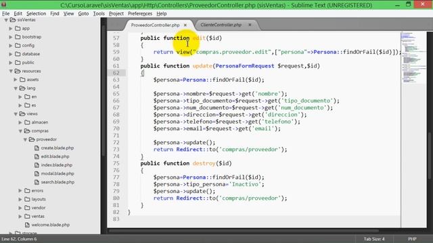The image size is (433, 243).
Task: Click the bootstrap folder icon
Action: coord(18,37)
